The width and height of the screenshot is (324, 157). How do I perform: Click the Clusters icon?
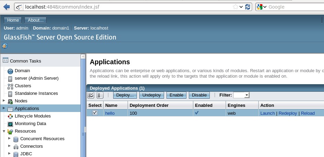10,86
